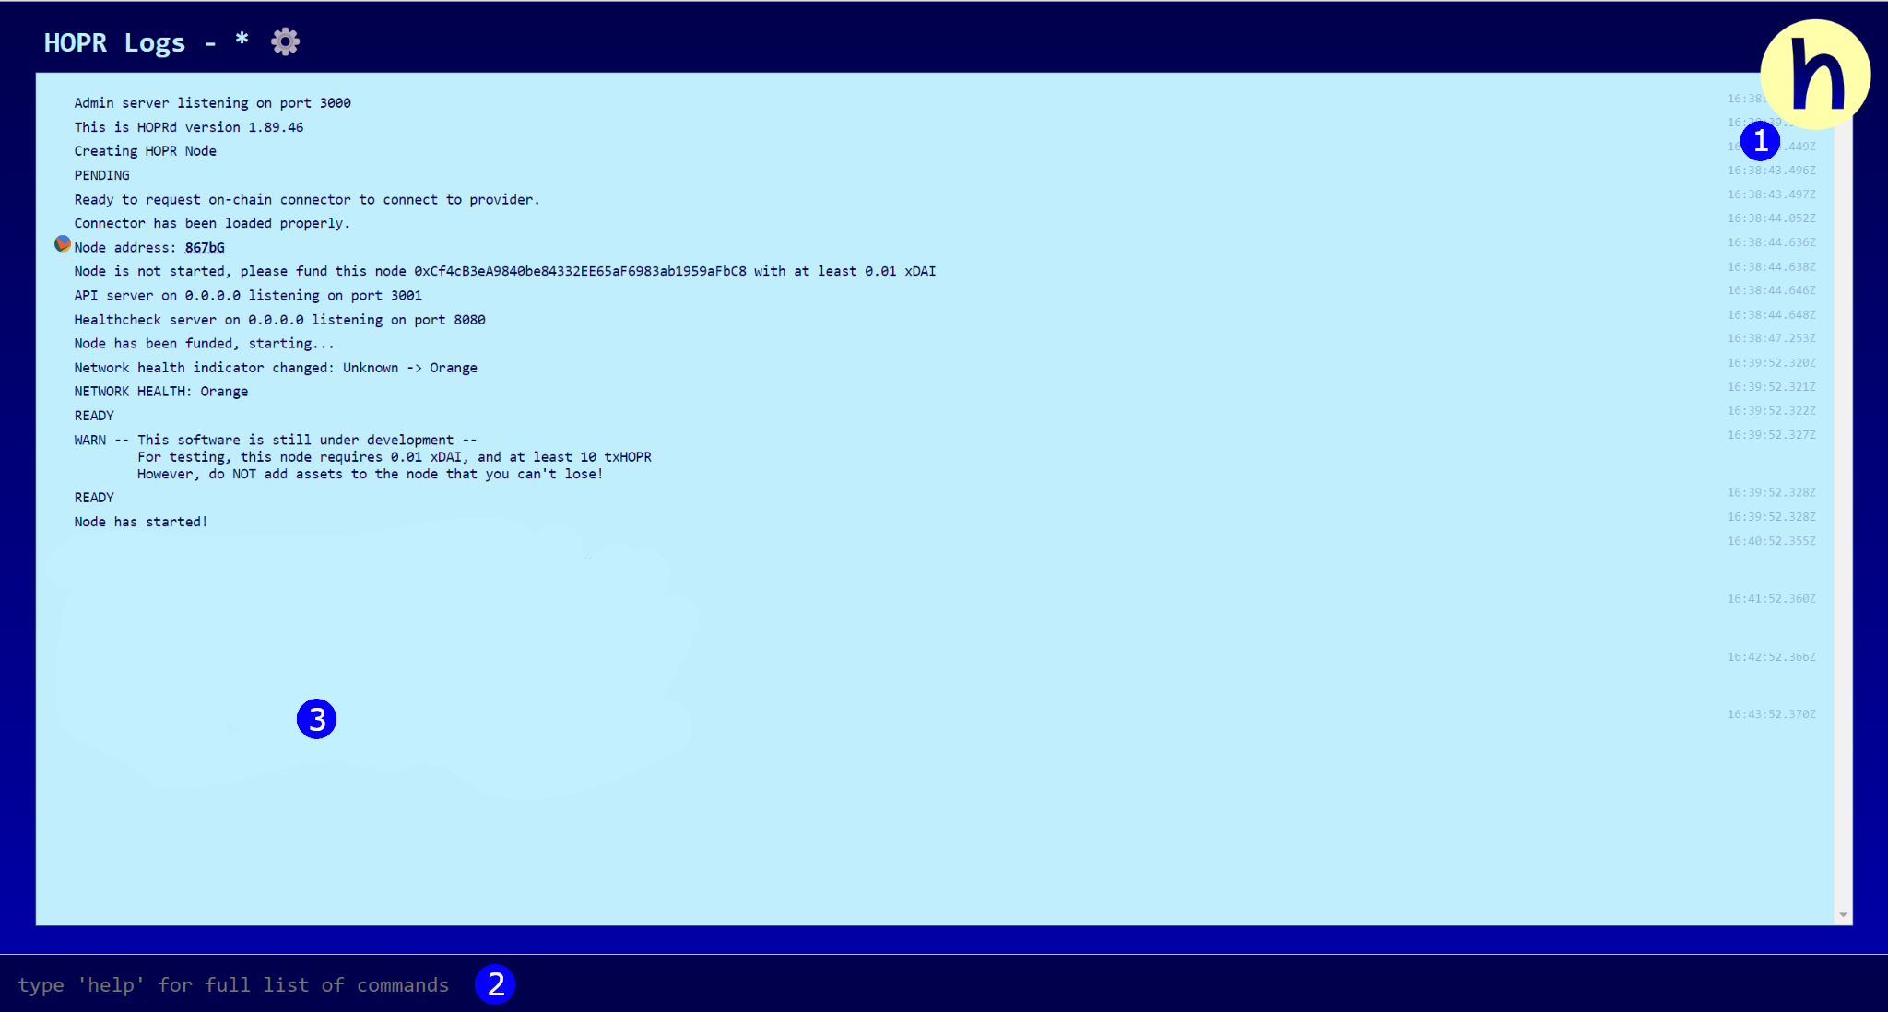This screenshot has width=1888, height=1012.
Task: Click numbered badge icon '3' in log area
Action: (316, 719)
